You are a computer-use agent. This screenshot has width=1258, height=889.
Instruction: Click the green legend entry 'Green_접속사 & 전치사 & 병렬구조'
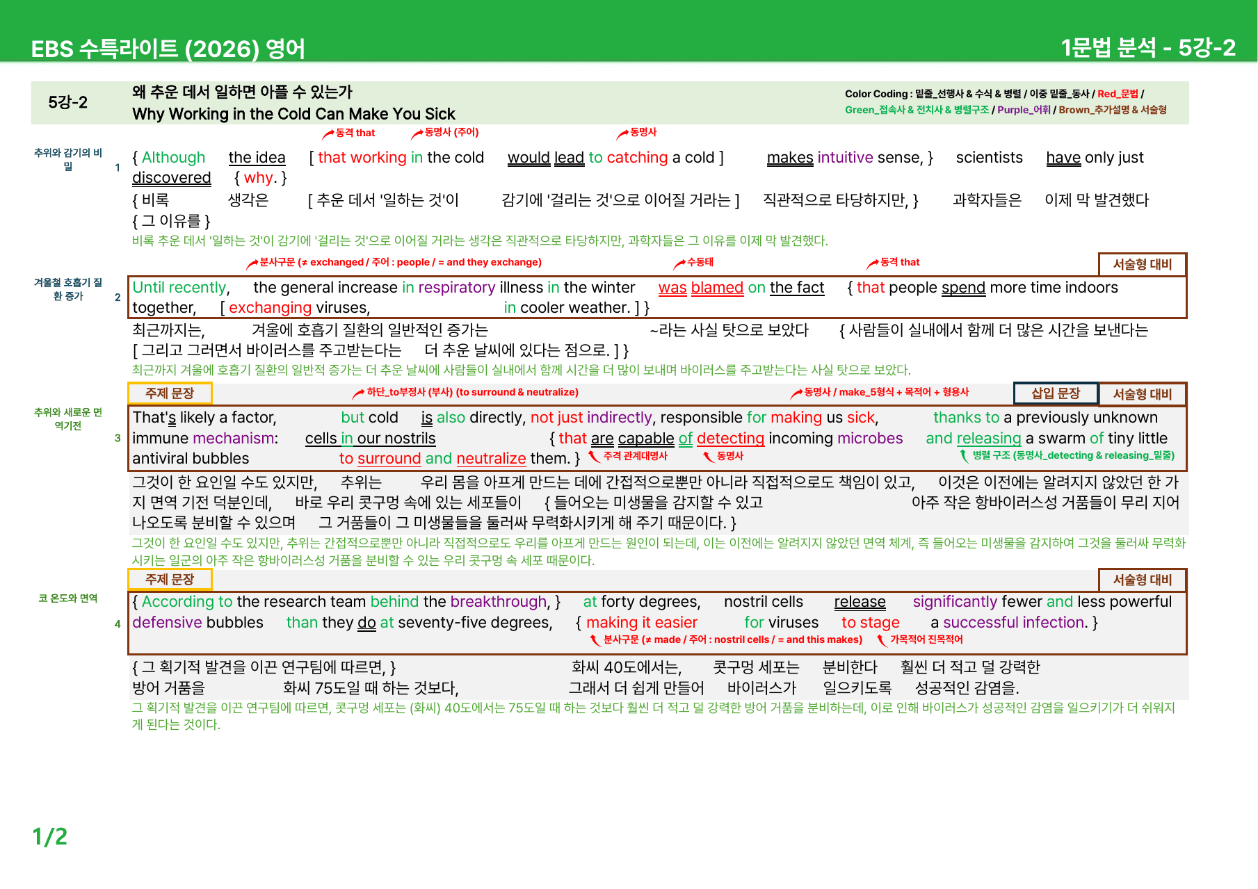coord(917,110)
